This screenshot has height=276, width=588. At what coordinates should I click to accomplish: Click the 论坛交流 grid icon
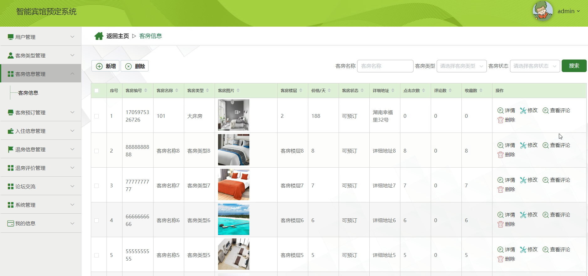[11, 186]
